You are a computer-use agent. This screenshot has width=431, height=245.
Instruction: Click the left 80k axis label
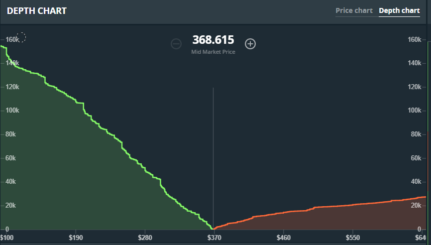click(10, 134)
